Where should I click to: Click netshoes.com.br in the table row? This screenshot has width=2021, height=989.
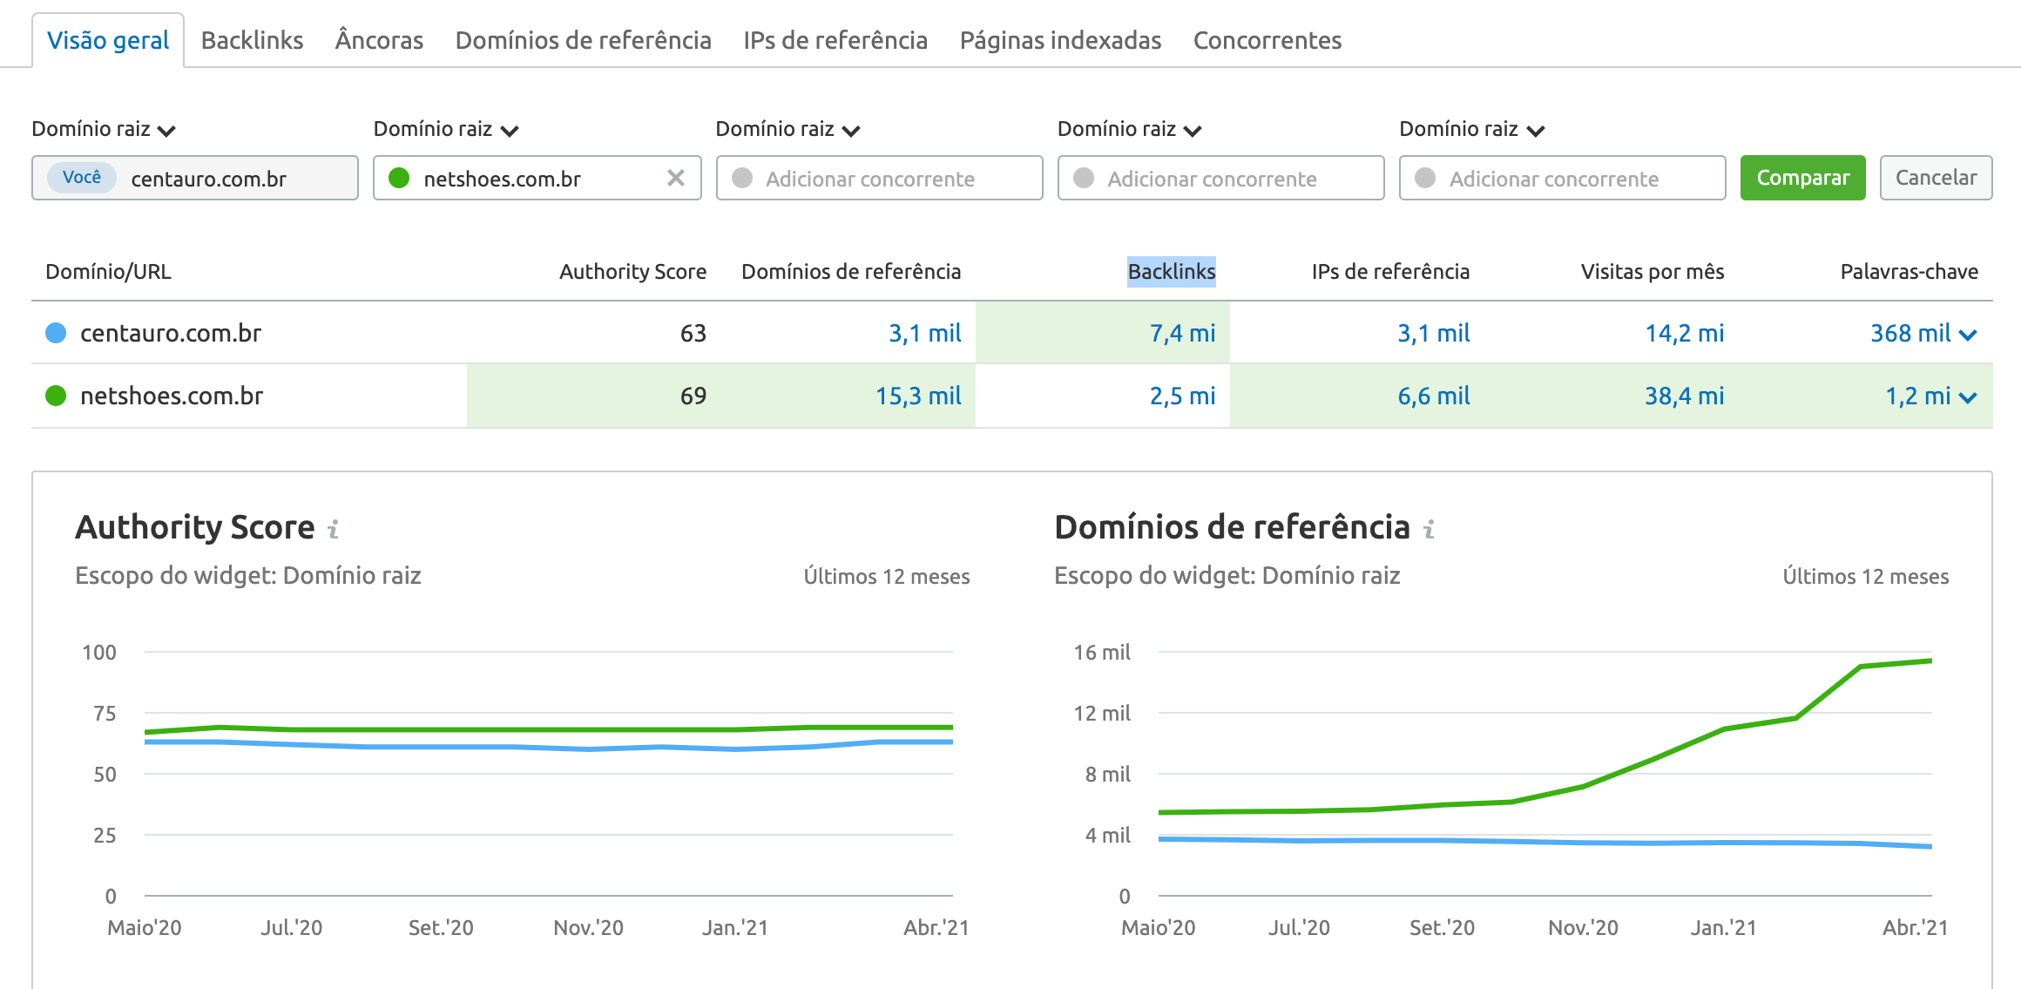pyautogui.click(x=172, y=396)
